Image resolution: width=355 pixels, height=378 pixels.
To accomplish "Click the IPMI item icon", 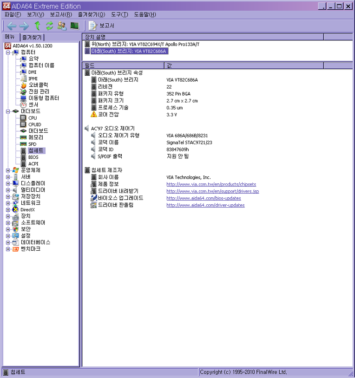I will [23, 78].
